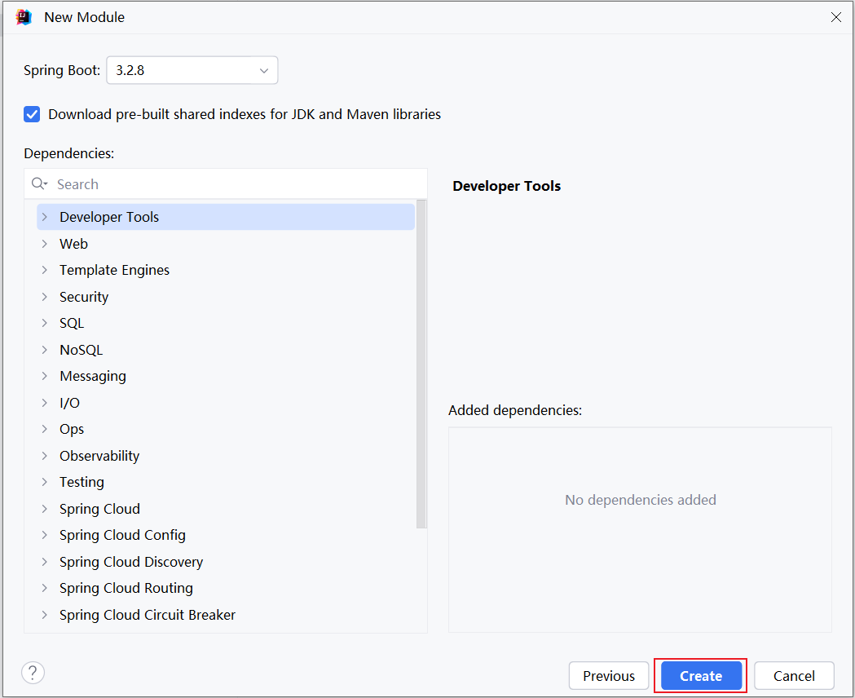
Task: Click the IntelliJ IDEA logo icon
Action: (x=24, y=17)
